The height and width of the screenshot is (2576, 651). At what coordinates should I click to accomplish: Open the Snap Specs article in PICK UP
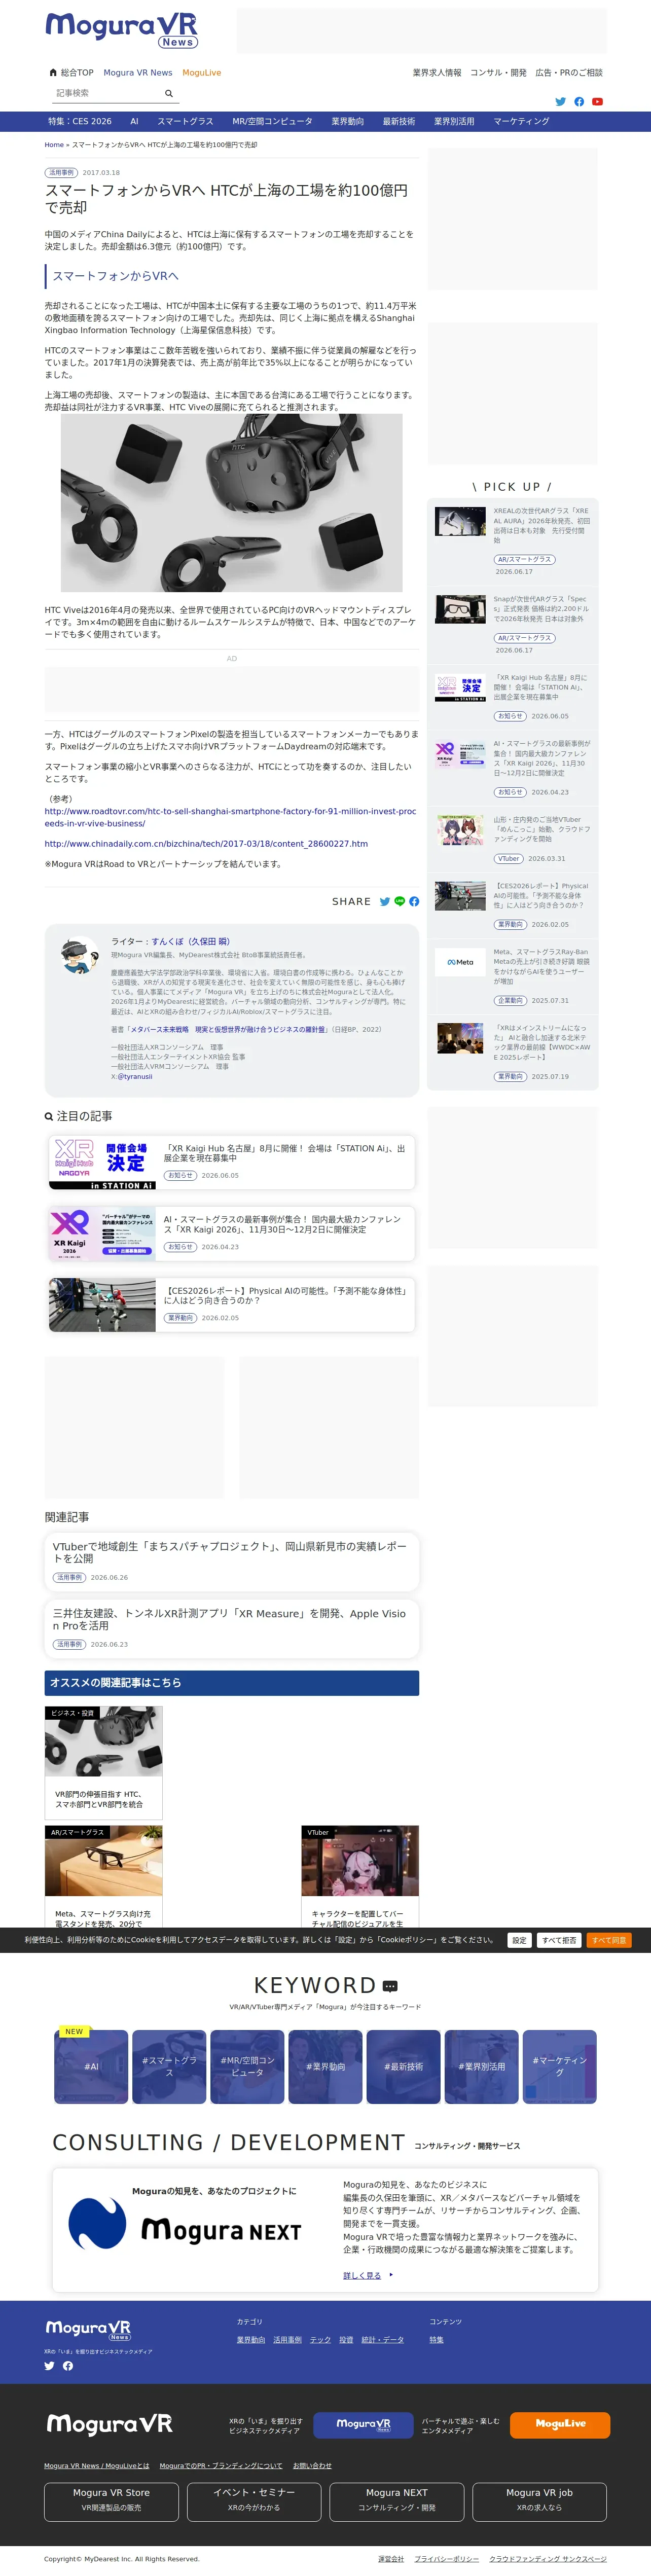pos(540,609)
